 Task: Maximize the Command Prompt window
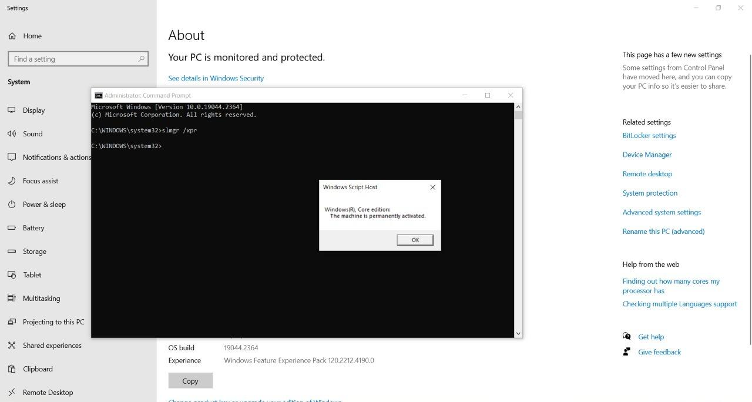pos(487,95)
